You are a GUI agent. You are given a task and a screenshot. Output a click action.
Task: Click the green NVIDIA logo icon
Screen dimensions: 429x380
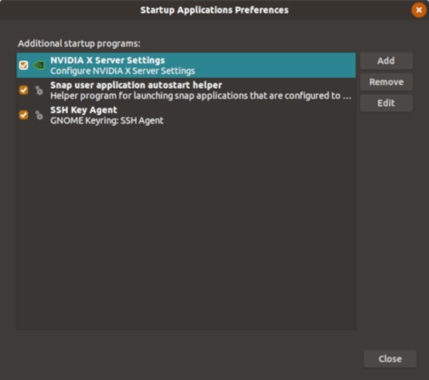(x=39, y=65)
